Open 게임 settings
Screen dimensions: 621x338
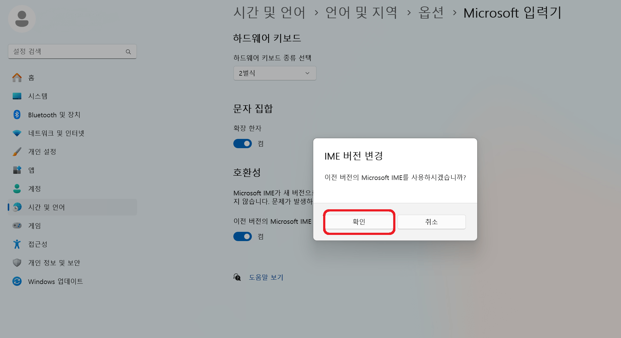click(x=35, y=226)
